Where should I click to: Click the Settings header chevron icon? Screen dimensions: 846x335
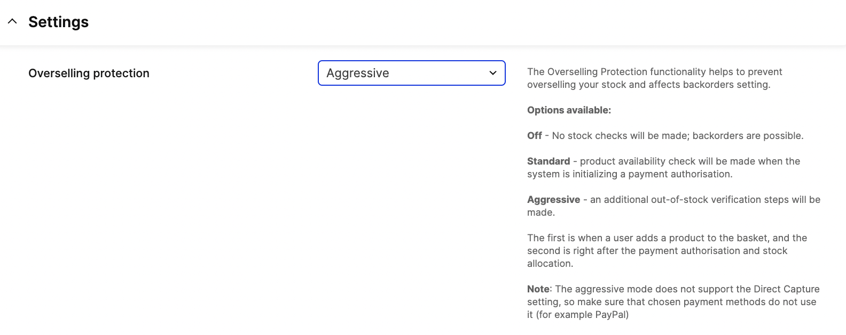[12, 21]
